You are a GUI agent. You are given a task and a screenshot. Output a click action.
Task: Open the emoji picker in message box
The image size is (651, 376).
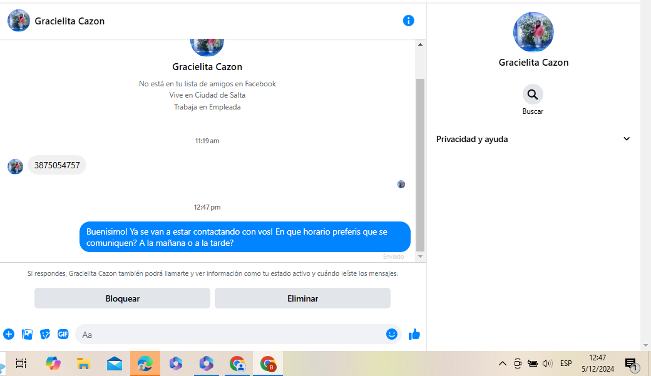pos(392,334)
